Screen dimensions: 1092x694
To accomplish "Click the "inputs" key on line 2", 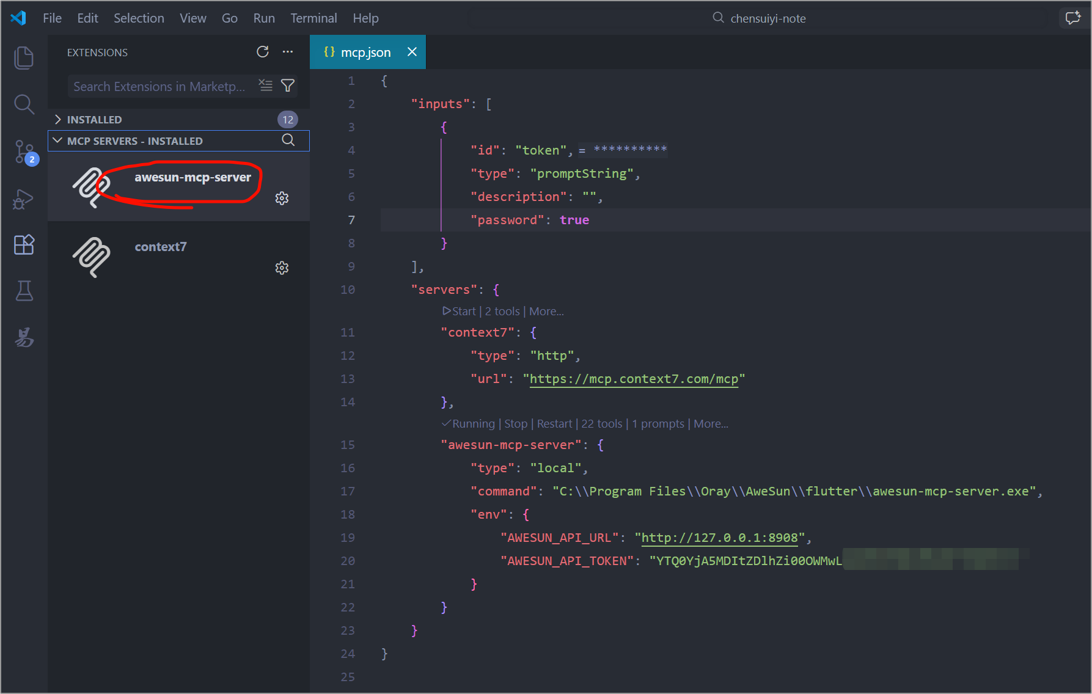I will click(440, 104).
